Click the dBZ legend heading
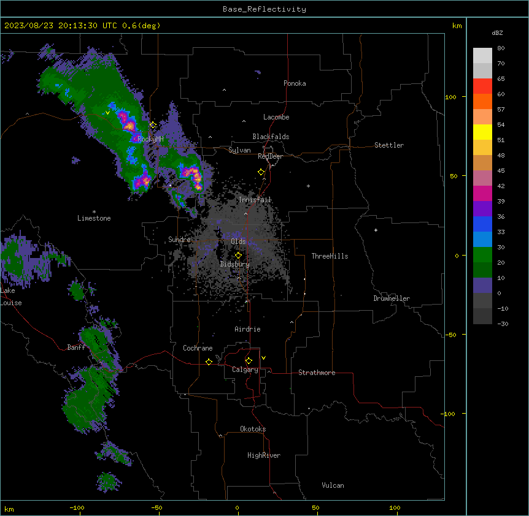 point(497,32)
